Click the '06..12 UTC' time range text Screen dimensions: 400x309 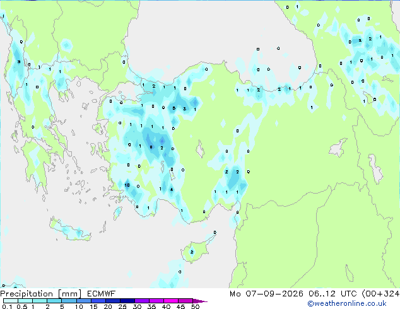coord(332,294)
